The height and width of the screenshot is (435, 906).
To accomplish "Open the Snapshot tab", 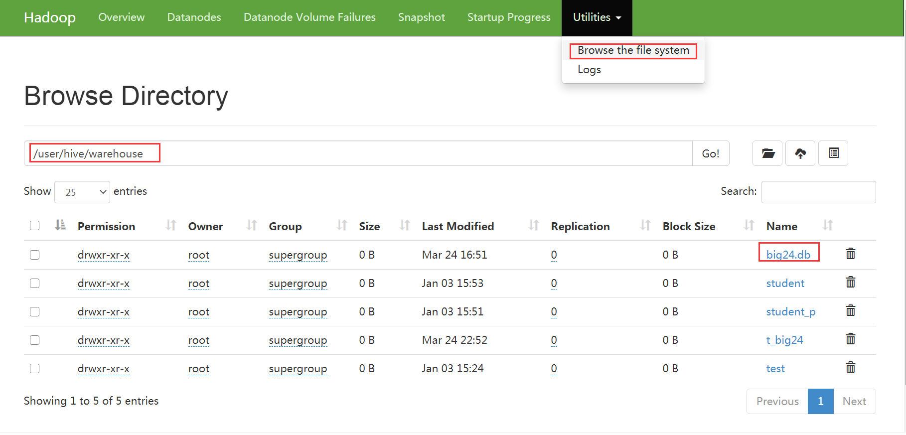I will 422,17.
